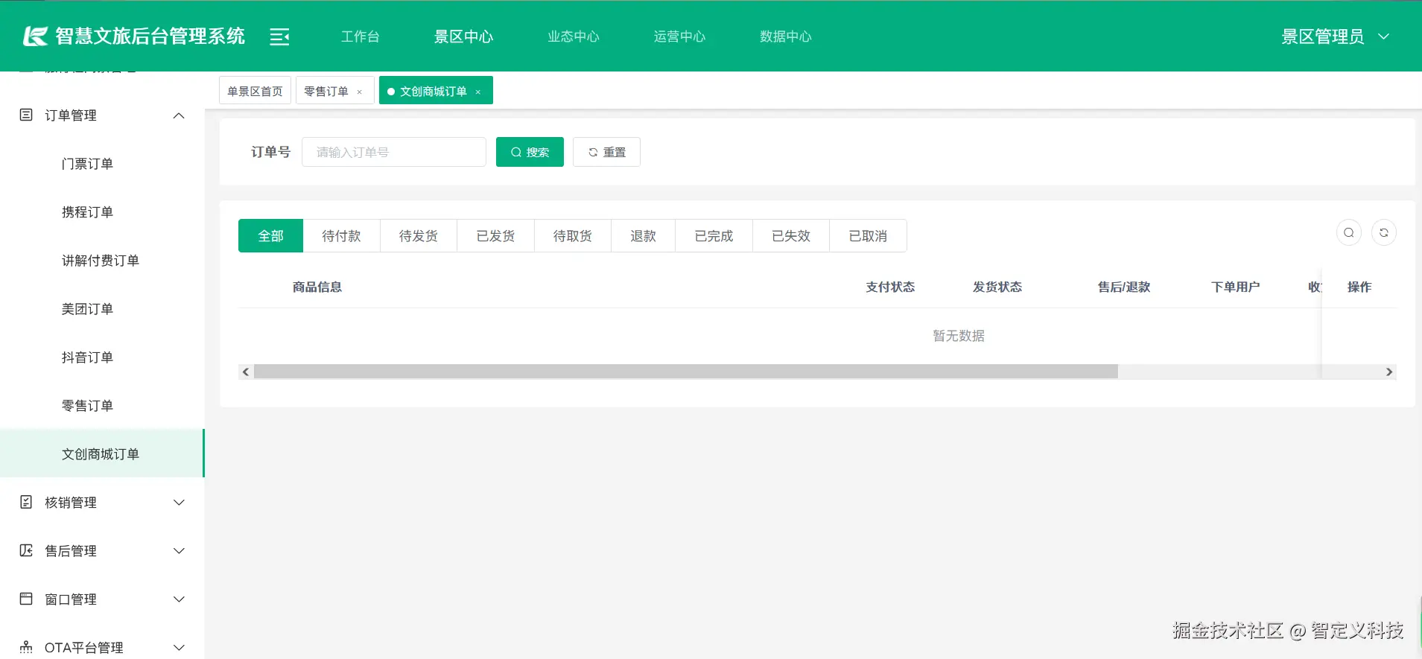
Task: Open 抖音订单 in sidebar
Action: pos(102,357)
